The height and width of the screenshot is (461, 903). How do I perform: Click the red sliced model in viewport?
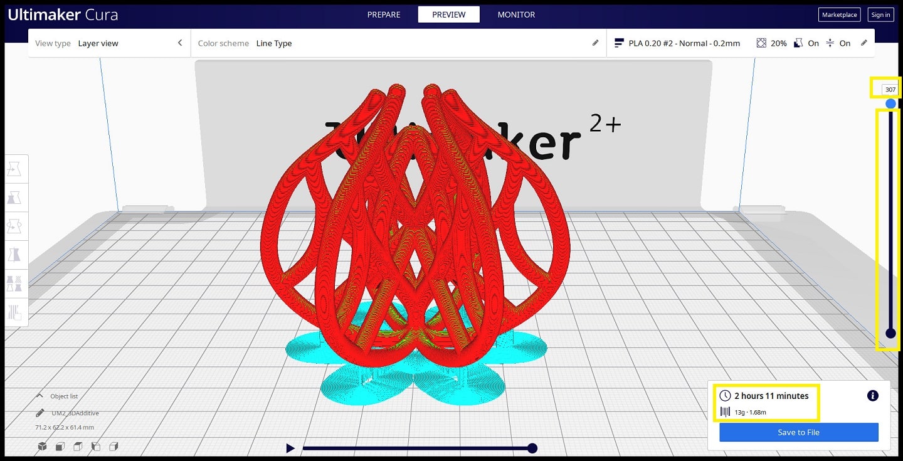click(414, 226)
